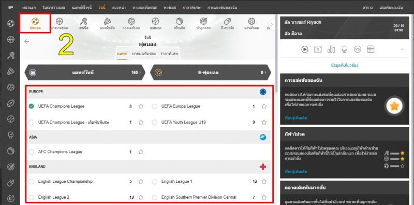Open พาร์เลย์ parlay menu item

(x=170, y=7)
